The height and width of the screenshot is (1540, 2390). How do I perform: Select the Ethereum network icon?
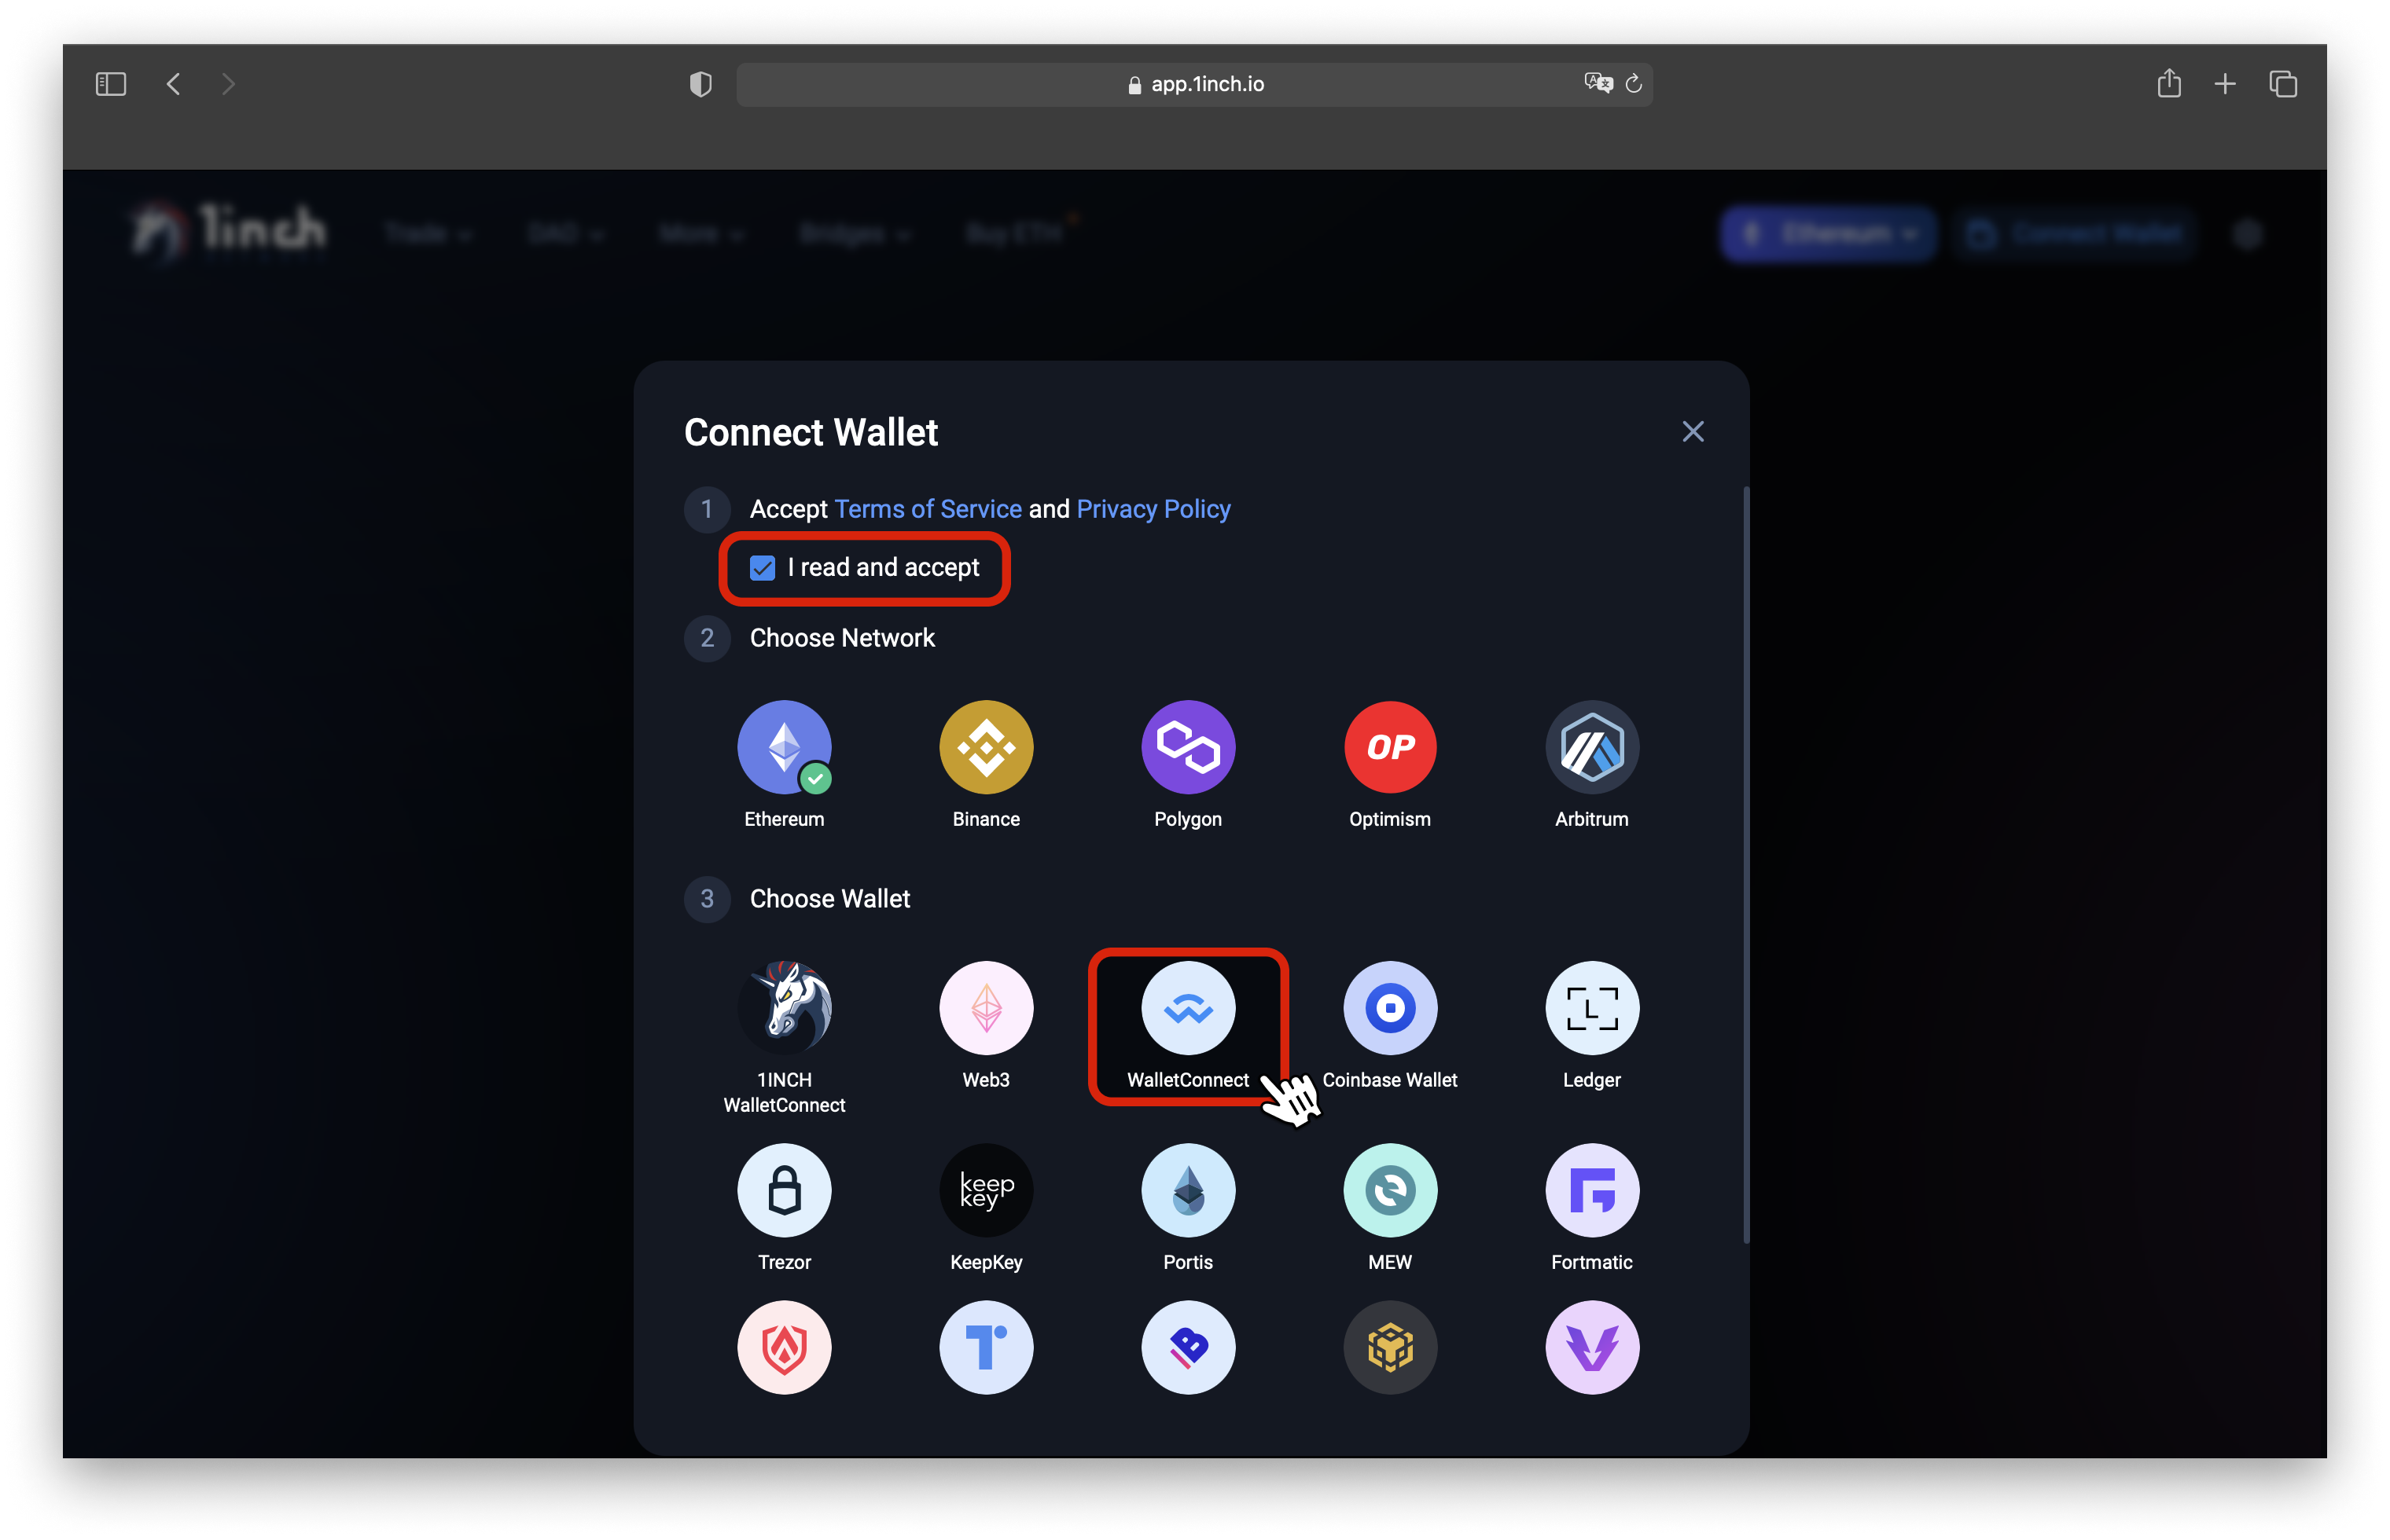click(785, 747)
